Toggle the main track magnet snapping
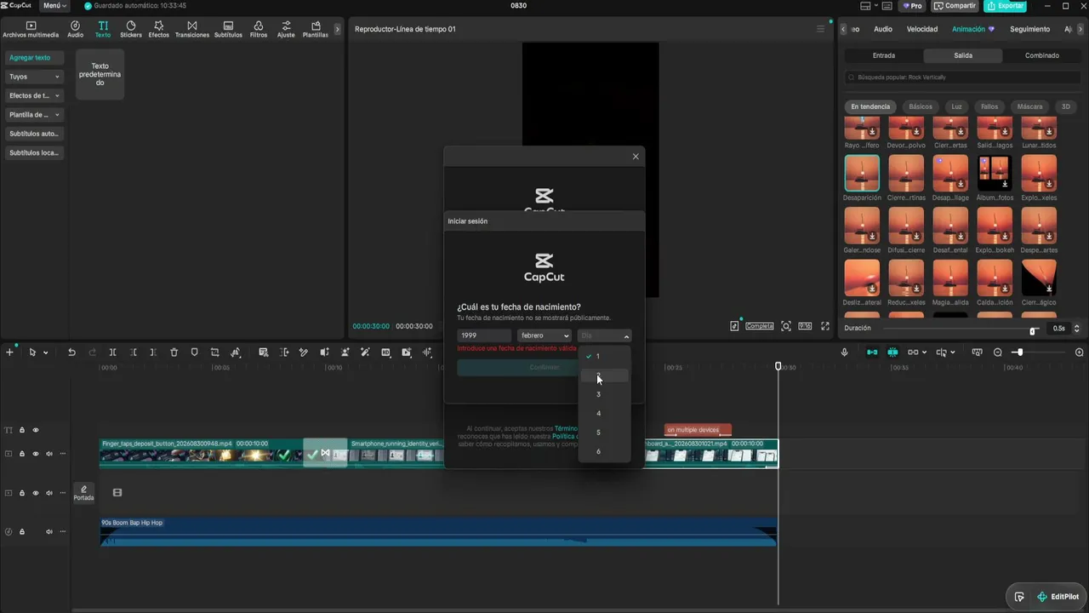Image resolution: width=1089 pixels, height=613 pixels. tap(872, 352)
